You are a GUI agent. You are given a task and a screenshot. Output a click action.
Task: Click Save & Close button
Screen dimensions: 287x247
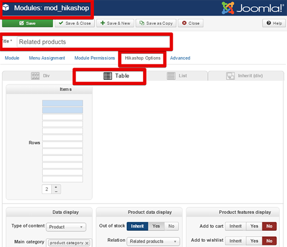[x=75, y=23]
